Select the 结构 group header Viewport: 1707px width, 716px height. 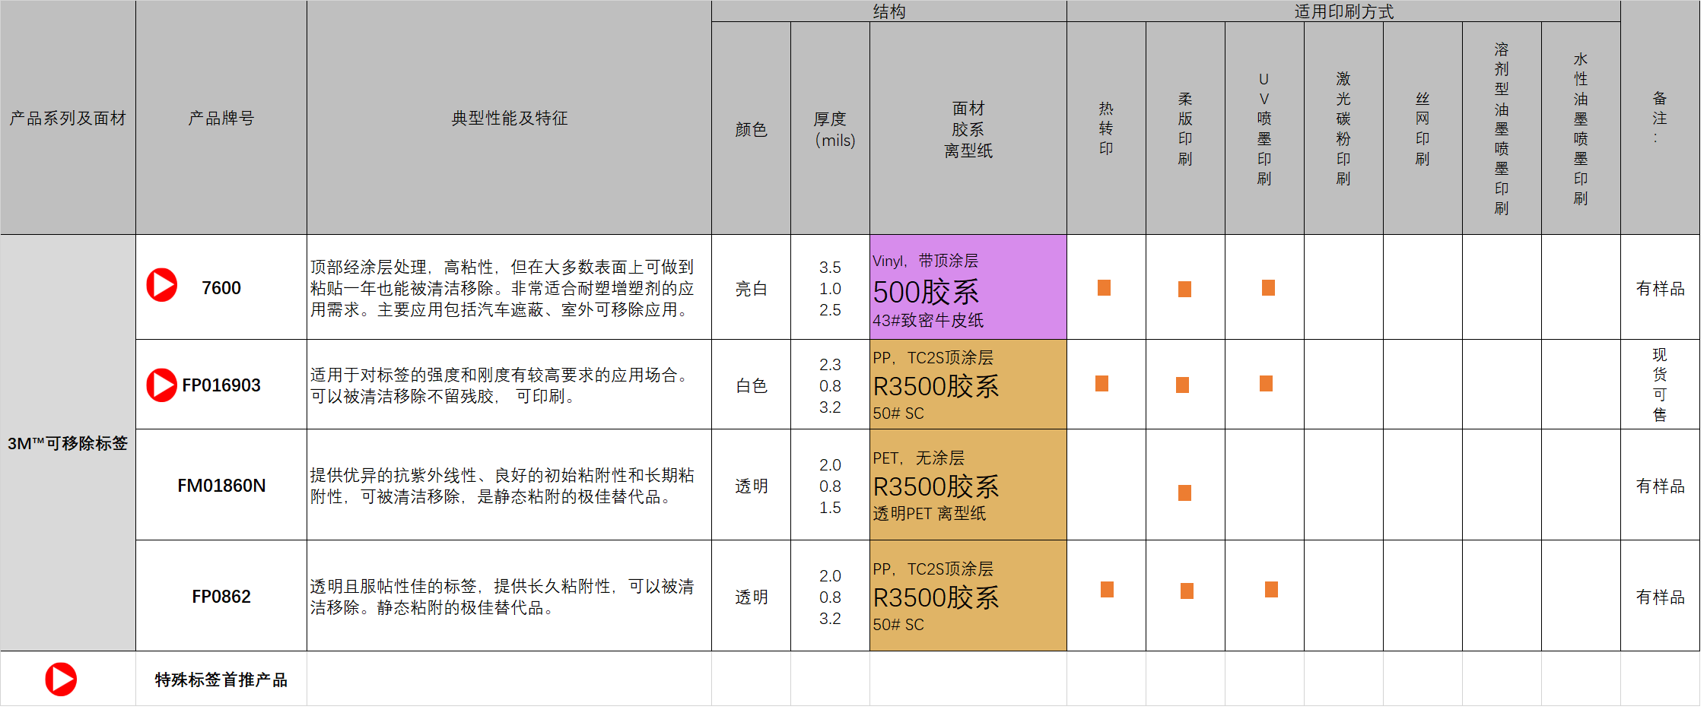(x=889, y=11)
